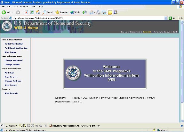Open the Tools menu
The height and width of the screenshot is (132, 184).
tap(34, 7)
